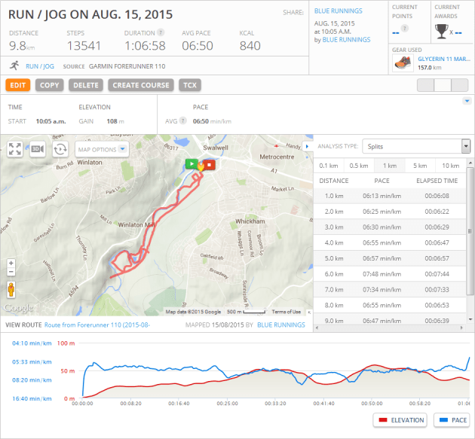
Task: Collapse the analysis panel using arrow expander
Action: click(306, 146)
